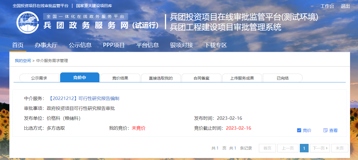Click the Bingtuan government service logo
Viewport: 358px width, 160px height.
[28, 22]
